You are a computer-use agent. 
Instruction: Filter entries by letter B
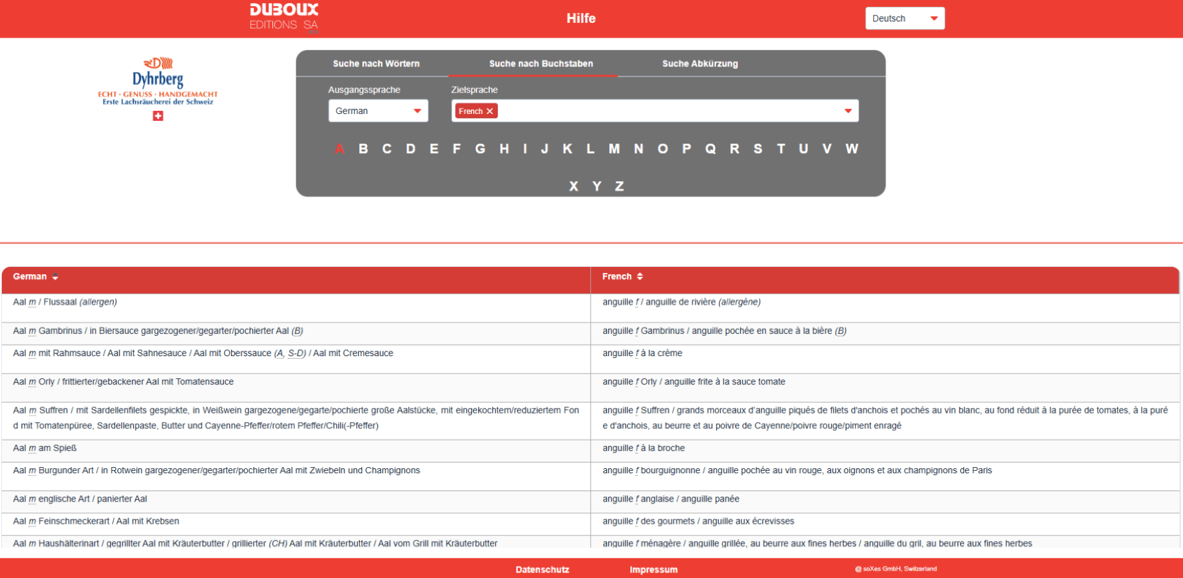coord(363,149)
